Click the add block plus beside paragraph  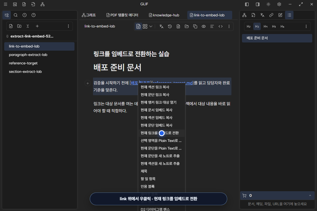pyautogui.click(x=88, y=83)
